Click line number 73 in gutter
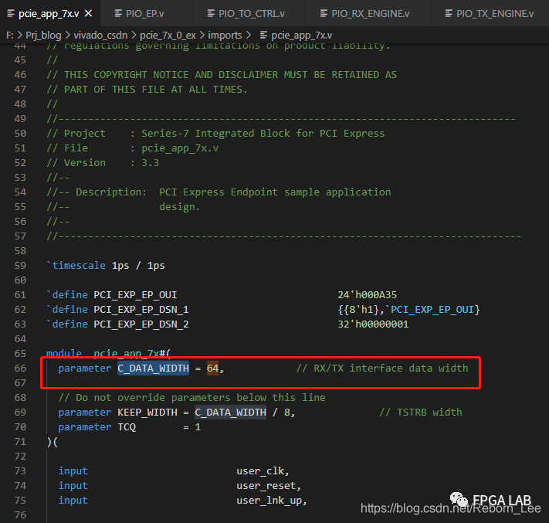Image resolution: width=549 pixels, height=523 pixels. coord(20,470)
